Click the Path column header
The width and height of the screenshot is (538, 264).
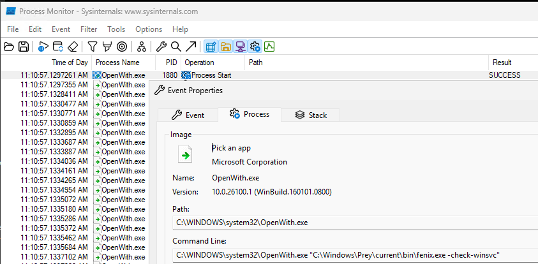(x=367, y=62)
